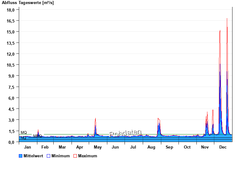Click the NQ reference line label
This screenshot has width=251, height=172.
pos(24,138)
